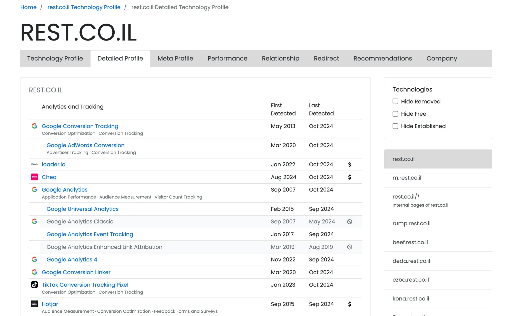Click the dollar sign icon beside loader.io
Viewport: 513px width, 316px height.
click(349, 164)
